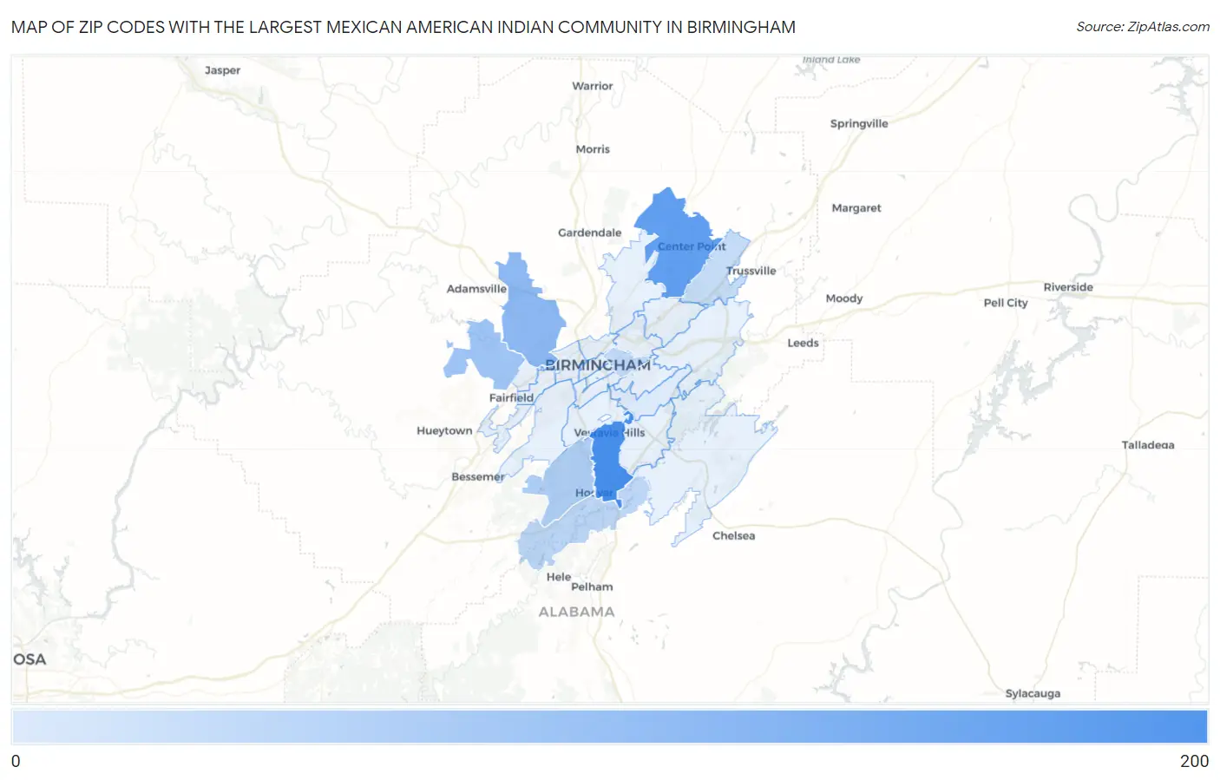Click the Gardendale town label
This screenshot has width=1220, height=780.
(590, 233)
